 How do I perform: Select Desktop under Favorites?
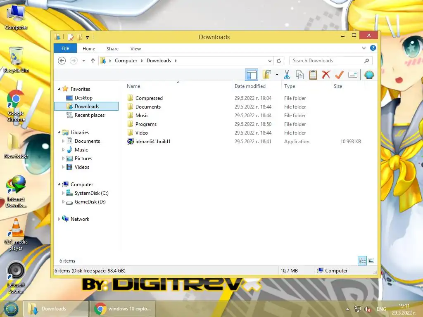(83, 98)
